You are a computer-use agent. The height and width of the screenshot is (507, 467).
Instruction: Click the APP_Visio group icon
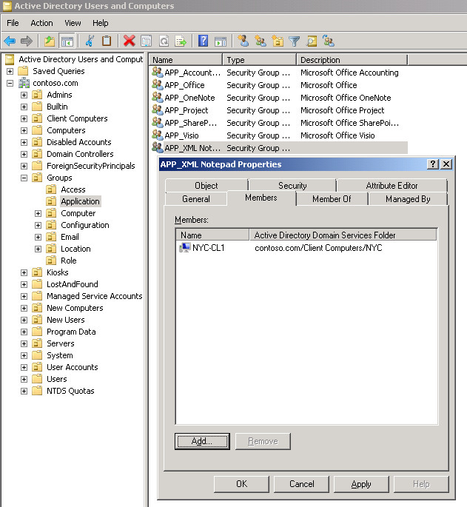coord(157,135)
